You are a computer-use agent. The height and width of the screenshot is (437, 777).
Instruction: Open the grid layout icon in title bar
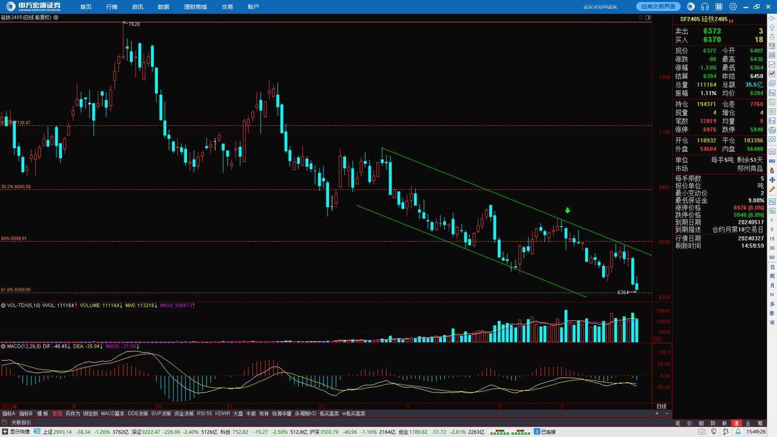(x=719, y=7)
